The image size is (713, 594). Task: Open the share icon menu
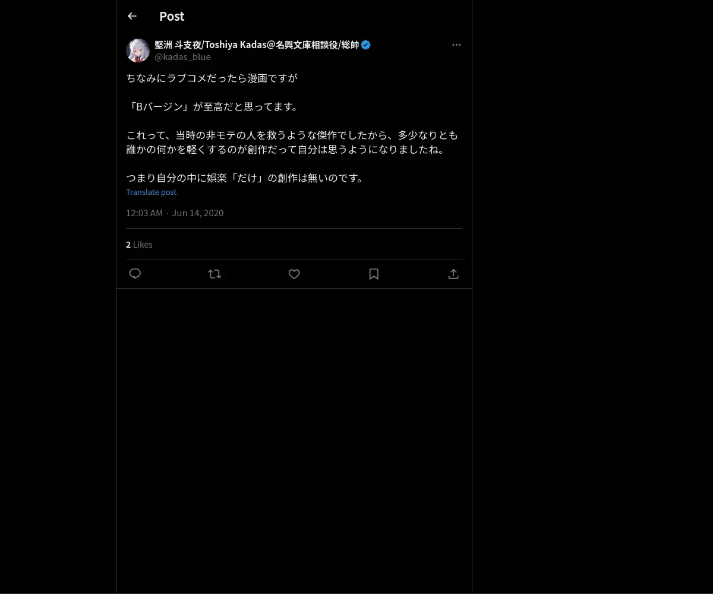(453, 274)
